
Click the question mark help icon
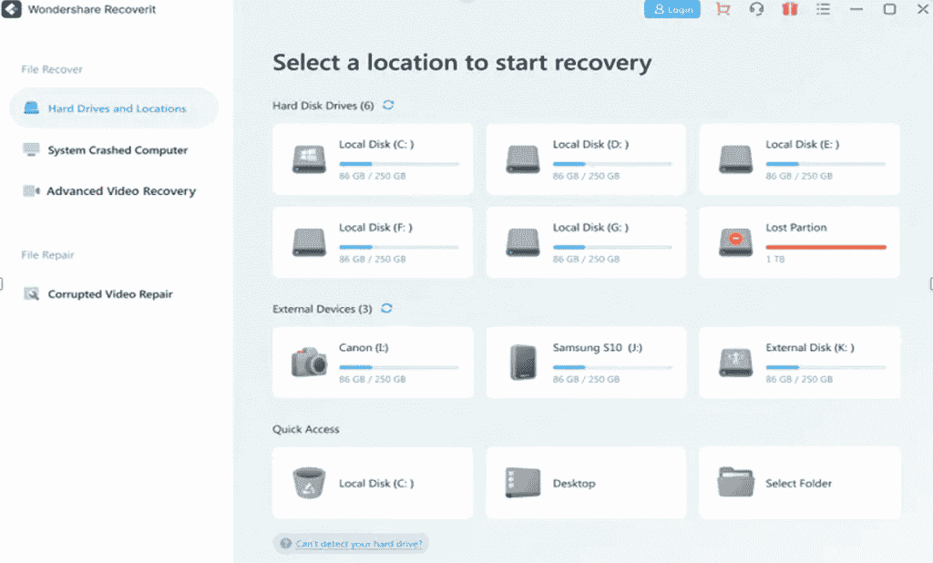(x=285, y=543)
